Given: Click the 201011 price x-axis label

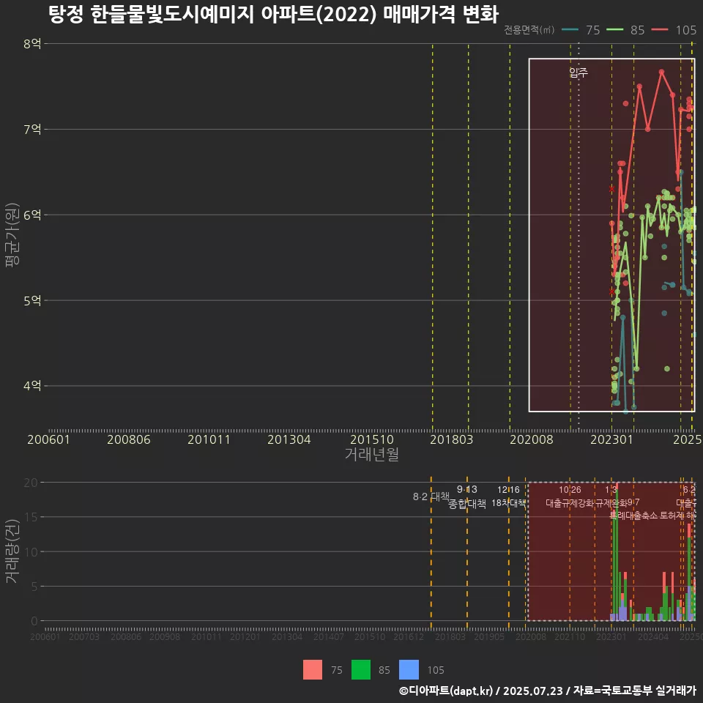Looking at the screenshot, I should coord(209,439).
